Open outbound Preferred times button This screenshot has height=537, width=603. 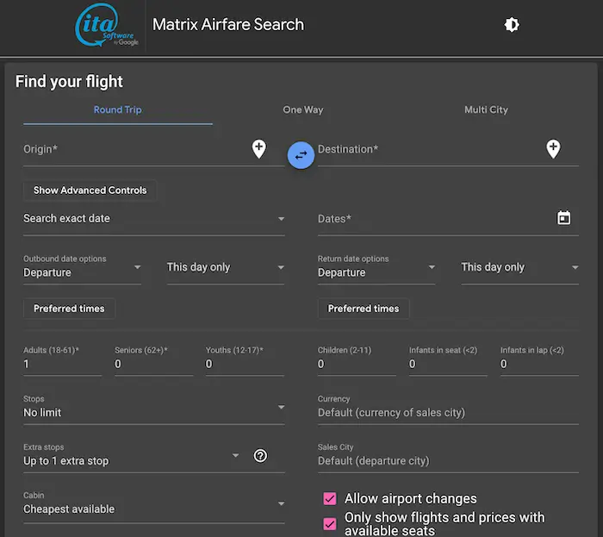(x=69, y=309)
